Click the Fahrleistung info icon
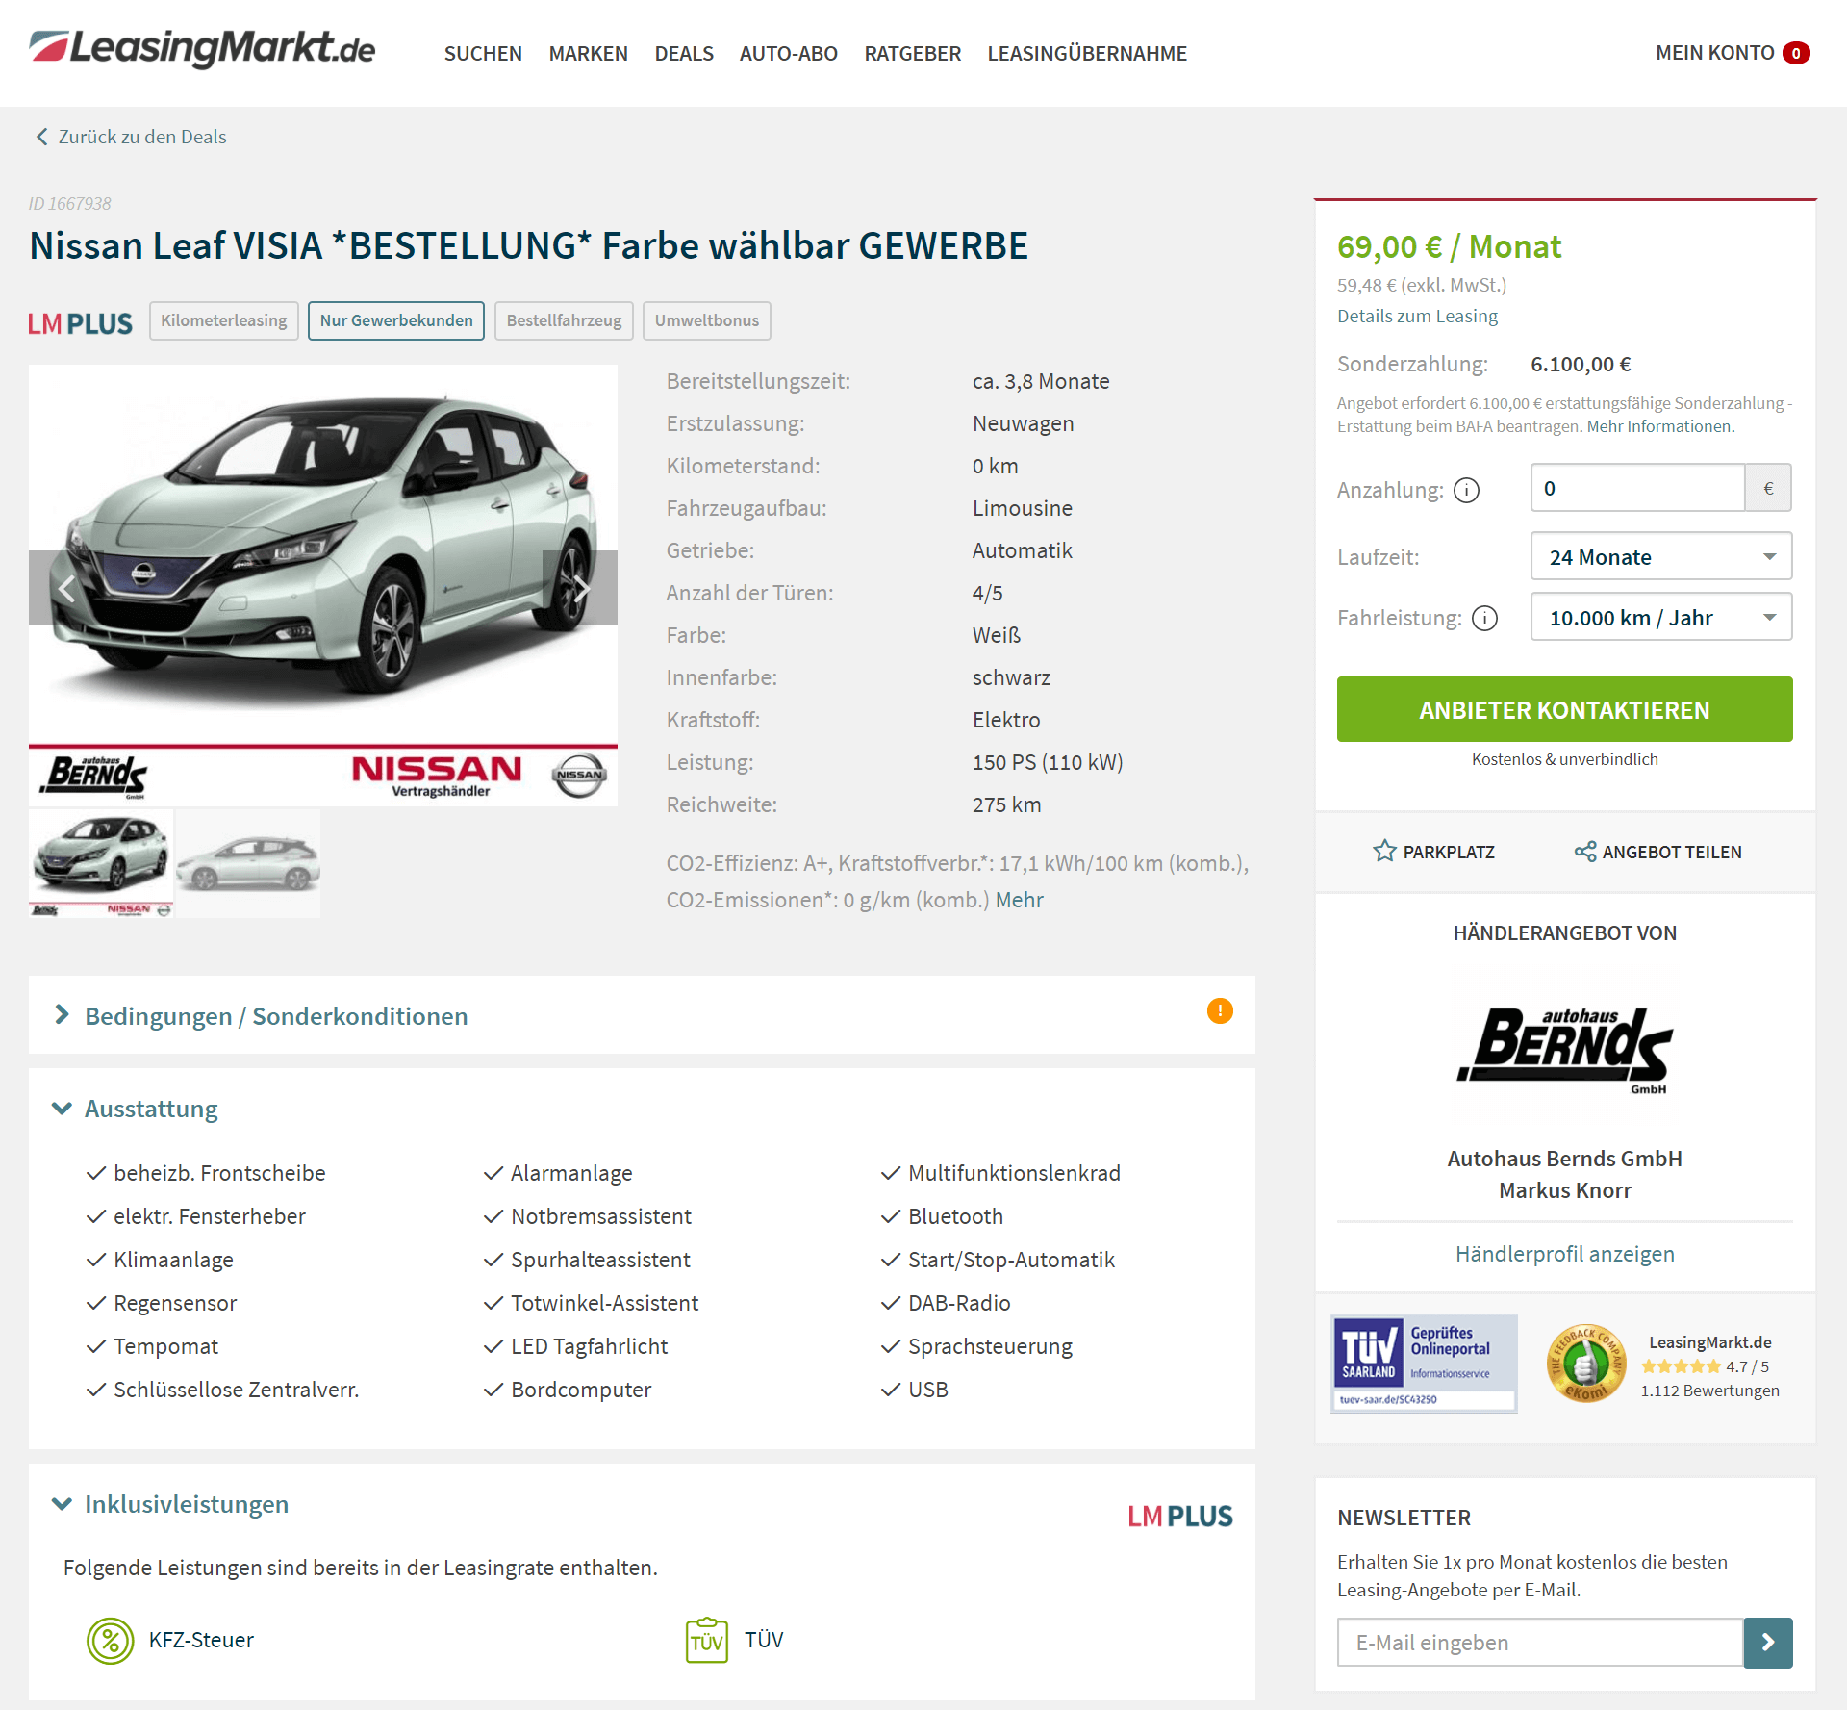 click(x=1485, y=618)
